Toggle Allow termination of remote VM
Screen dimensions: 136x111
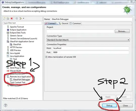pyautogui.click(x=46, y=57)
